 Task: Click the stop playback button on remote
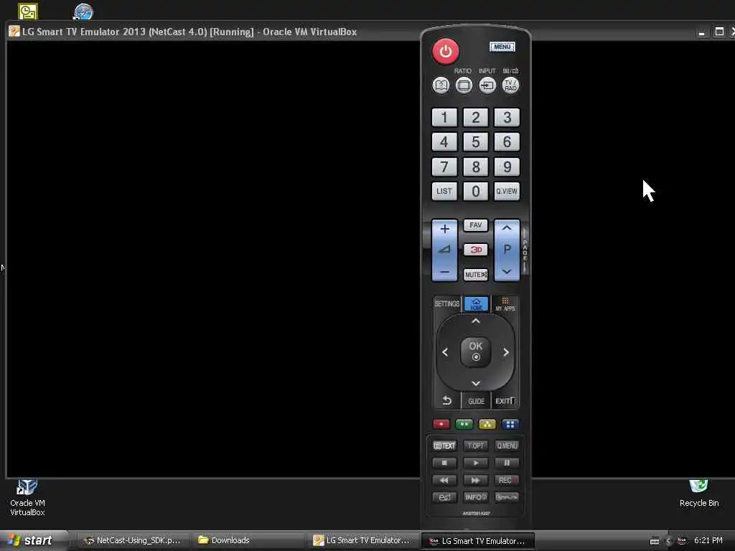(x=444, y=463)
